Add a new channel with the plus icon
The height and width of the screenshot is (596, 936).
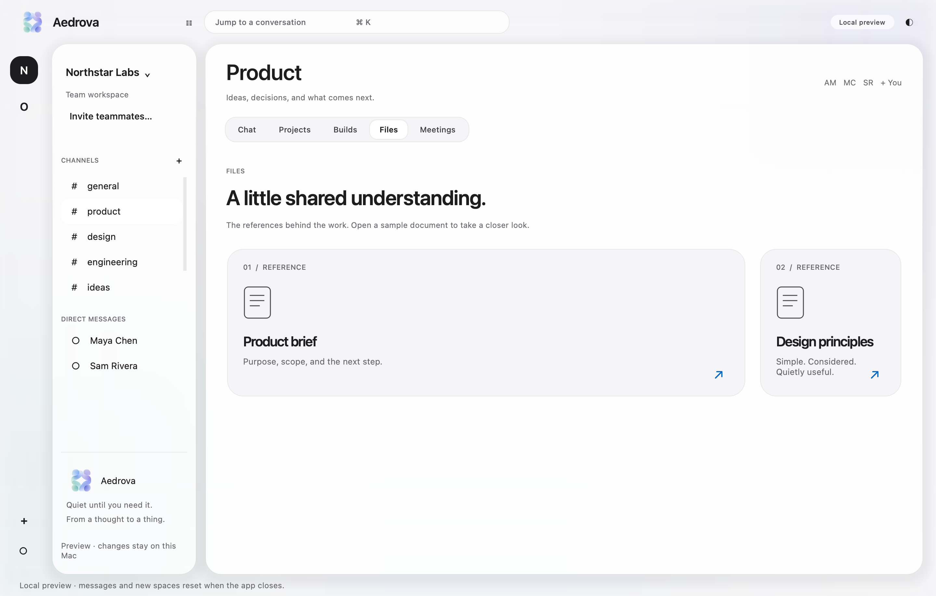[179, 161]
